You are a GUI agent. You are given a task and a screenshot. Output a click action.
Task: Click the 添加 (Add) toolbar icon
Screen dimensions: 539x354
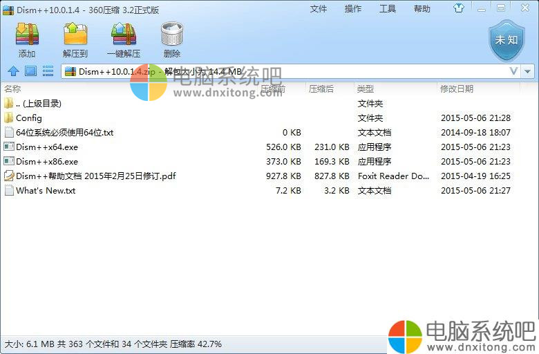pos(27,34)
